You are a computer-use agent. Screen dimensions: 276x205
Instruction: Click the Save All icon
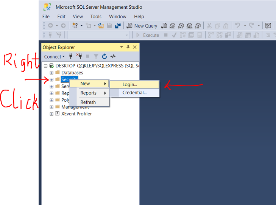click(x=118, y=26)
